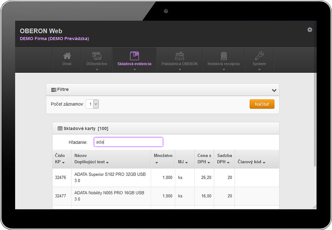This screenshot has height=230, width=332.
Task: Click ADATA Nobility N005 PRO 16GB item
Action: 109,196
